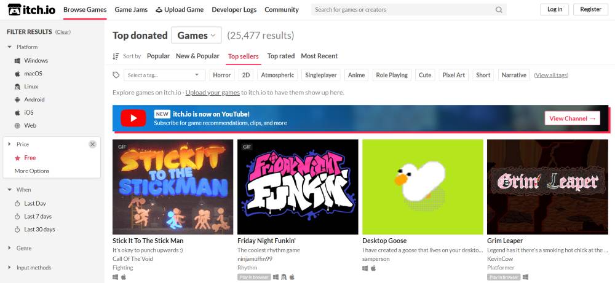Click the Upload your games link
615x283 pixels.
[x=213, y=93]
